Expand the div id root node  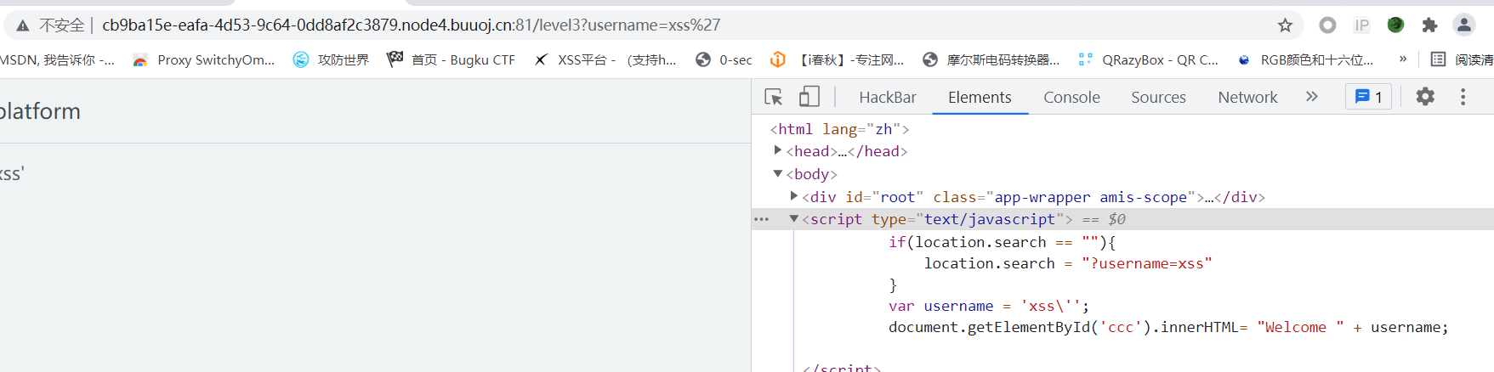794,196
